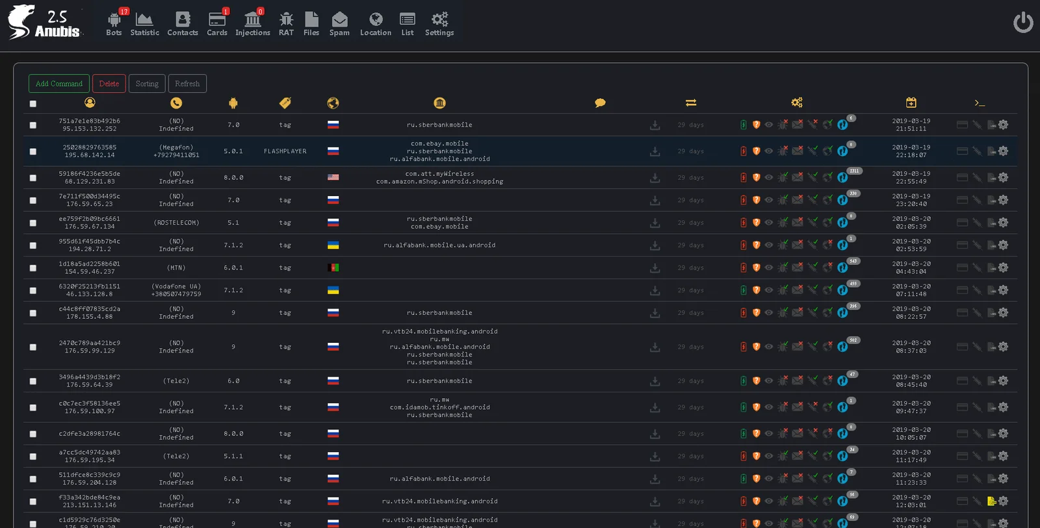
Task: Open the List page
Action: [x=408, y=24]
